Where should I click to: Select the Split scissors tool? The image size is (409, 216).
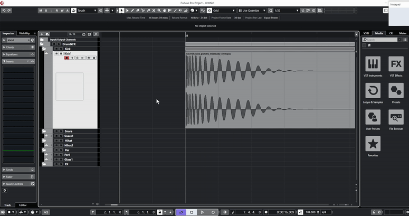(x=143, y=11)
